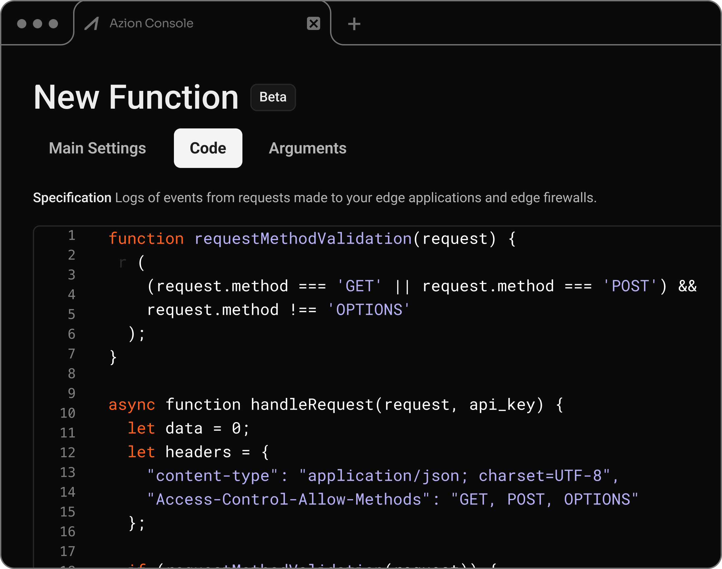The image size is (722, 569).
Task: Click the Beta badge next to New Function
Action: pos(272,97)
